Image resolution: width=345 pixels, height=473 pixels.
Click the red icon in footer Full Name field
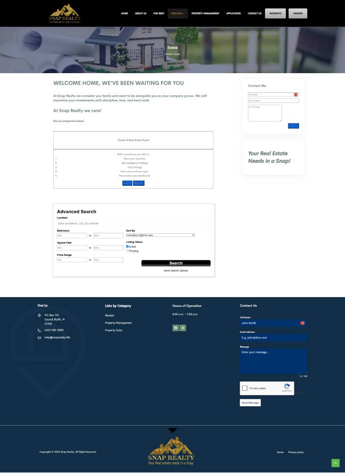pyautogui.click(x=303, y=323)
